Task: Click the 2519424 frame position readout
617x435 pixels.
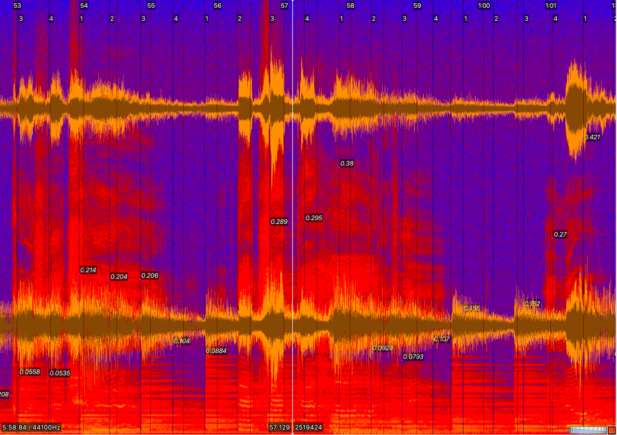Action: tap(308, 427)
